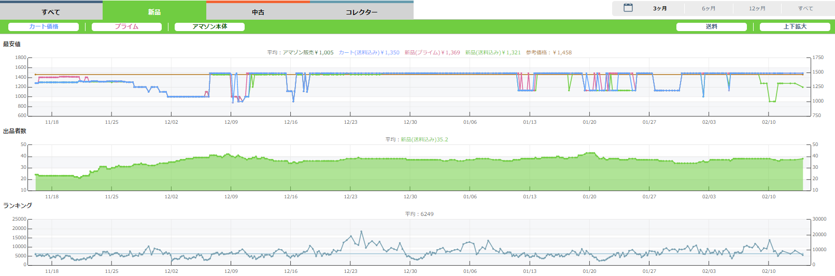
Task: Switch to the すべて condition tab
Action: [51, 12]
